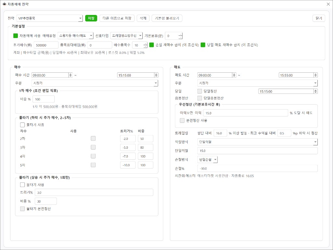Open 익절방식 단일익절 dropdown
The image size is (333, 250).
pos(258,142)
